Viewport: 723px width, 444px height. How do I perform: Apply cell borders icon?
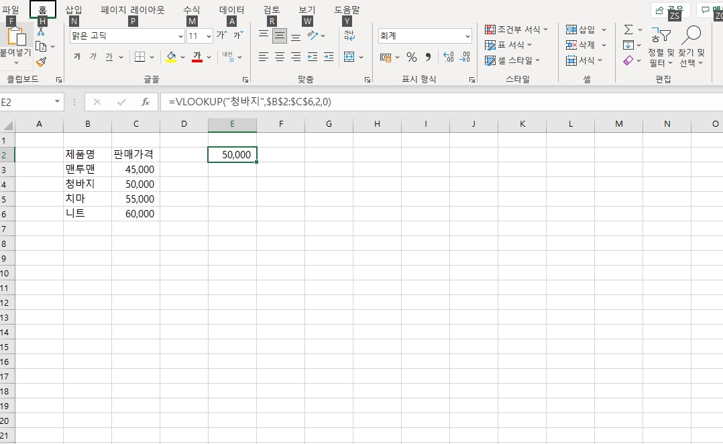[140, 57]
